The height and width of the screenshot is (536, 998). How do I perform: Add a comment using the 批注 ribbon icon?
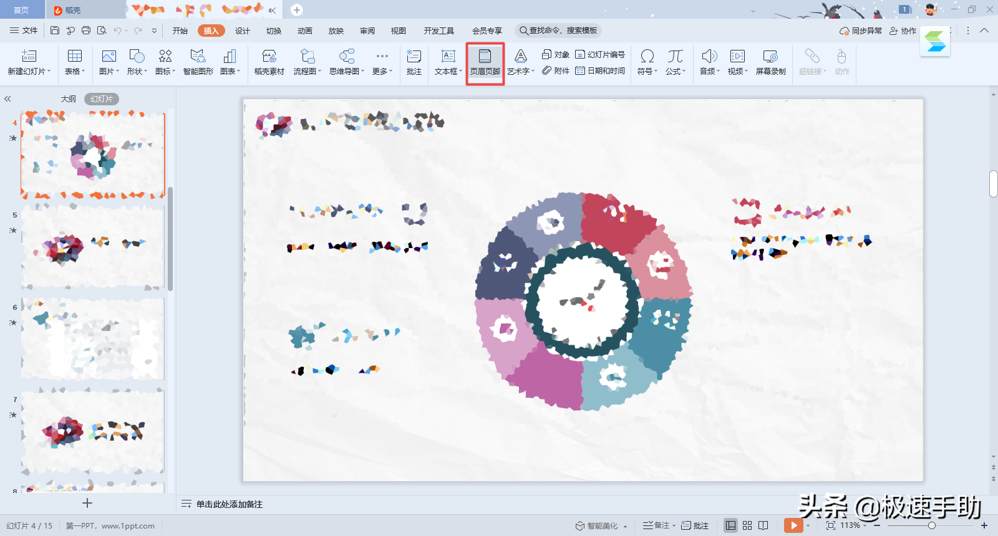click(414, 62)
